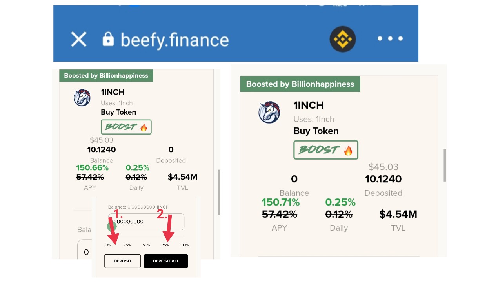The height and width of the screenshot is (282, 487).
Task: Open the Binance chain network icon
Action: pyautogui.click(x=342, y=39)
